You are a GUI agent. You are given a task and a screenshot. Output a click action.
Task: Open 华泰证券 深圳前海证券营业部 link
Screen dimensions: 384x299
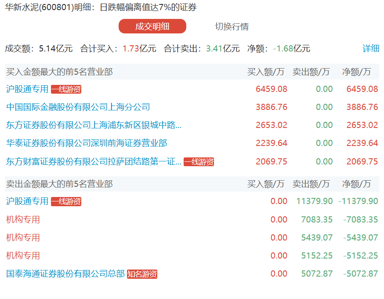pos(87,143)
